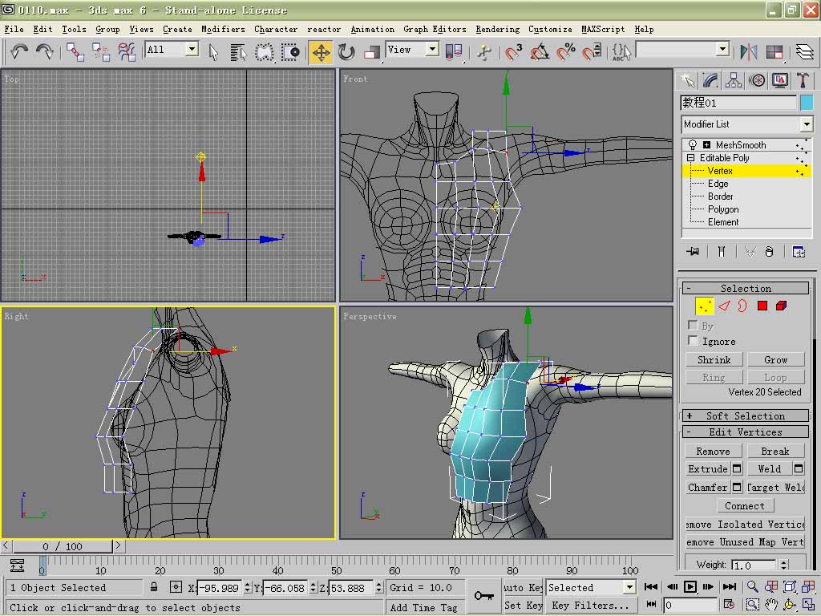The width and height of the screenshot is (821, 616).
Task: Collapse the Edit Vertices rollout
Action: pos(746,432)
